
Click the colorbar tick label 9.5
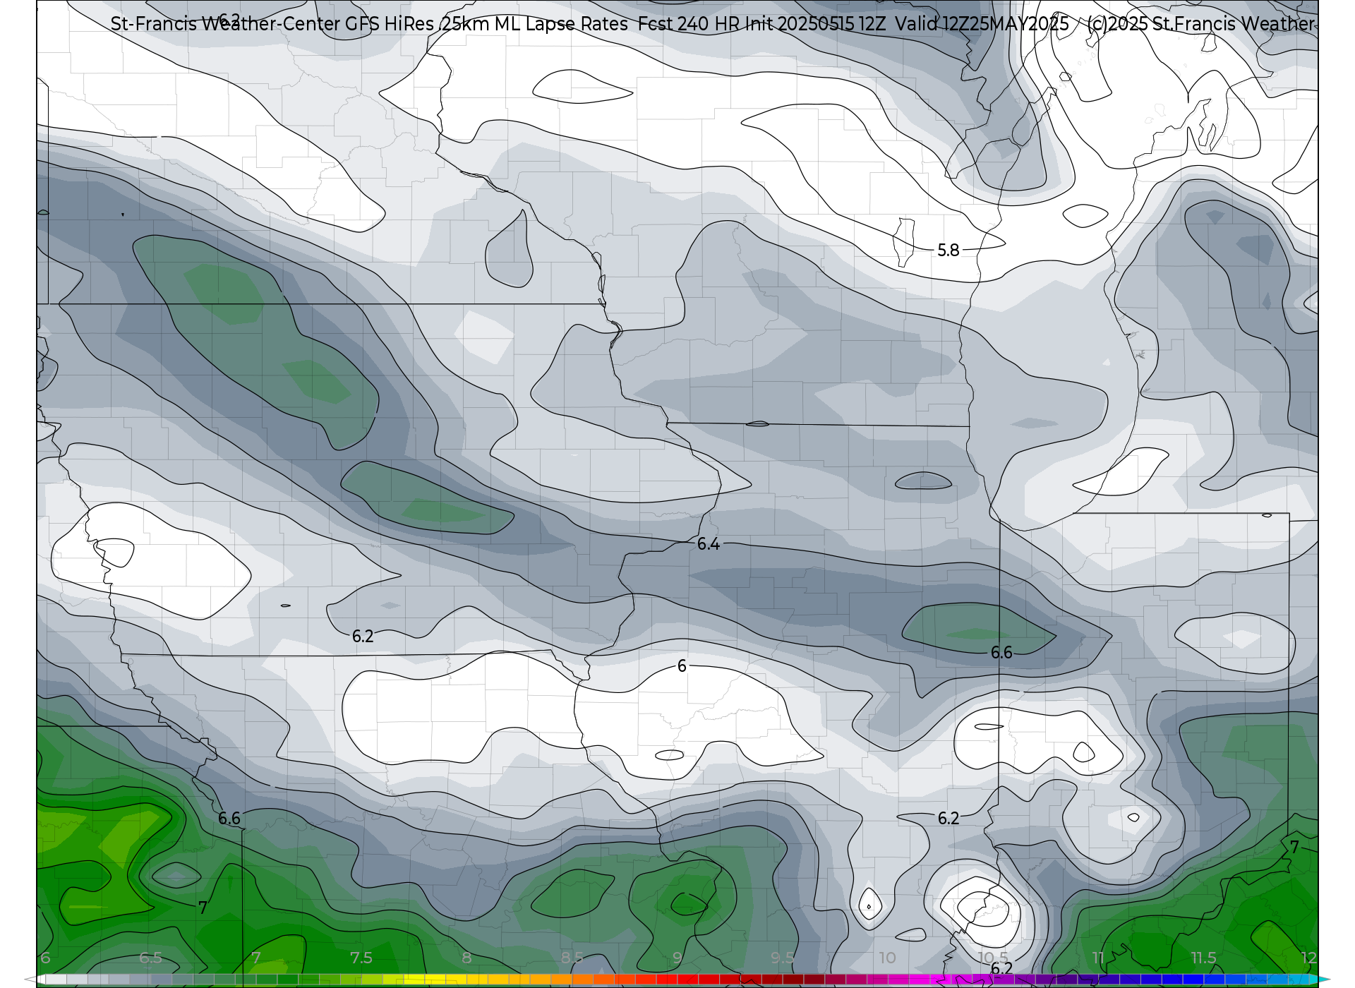coord(782,958)
